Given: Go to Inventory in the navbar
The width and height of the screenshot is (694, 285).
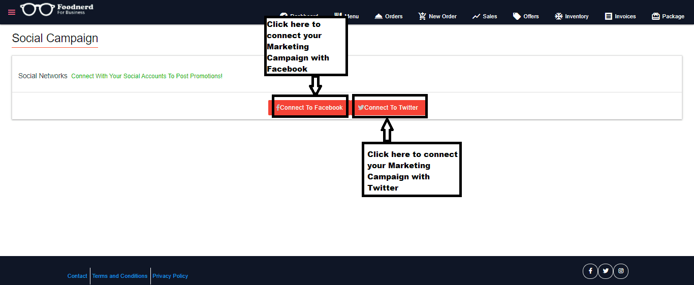Looking at the screenshot, I should click(572, 16).
